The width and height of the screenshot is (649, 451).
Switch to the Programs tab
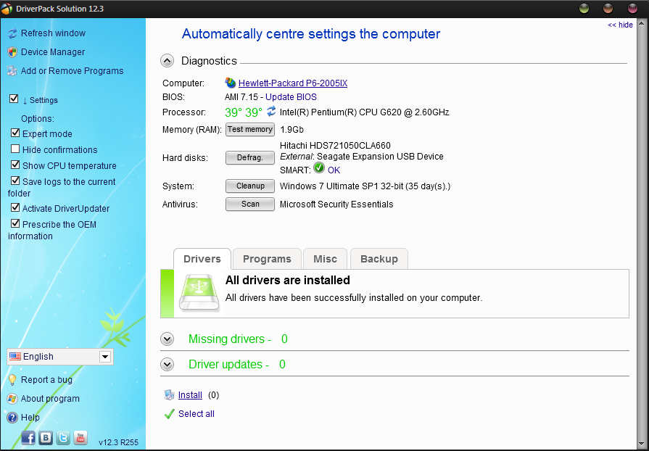[x=267, y=259]
